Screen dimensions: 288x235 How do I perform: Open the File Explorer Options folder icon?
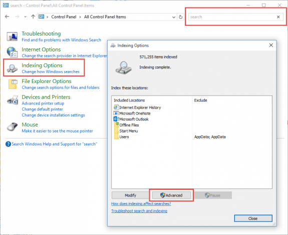click(x=13, y=84)
